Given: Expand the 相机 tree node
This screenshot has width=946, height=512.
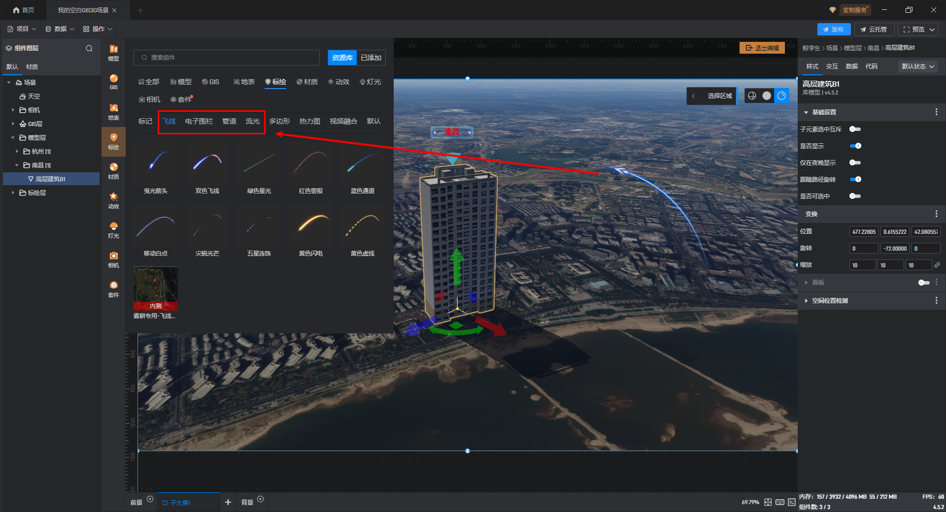Looking at the screenshot, I should [13, 110].
